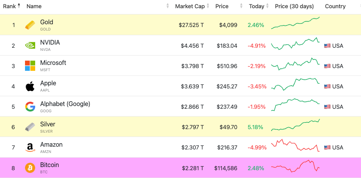Click the NVIDIA logo icon
The height and width of the screenshot is (178, 361).
click(30, 45)
